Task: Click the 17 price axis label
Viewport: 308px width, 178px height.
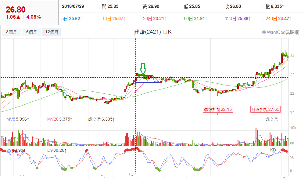Action: 292,112
